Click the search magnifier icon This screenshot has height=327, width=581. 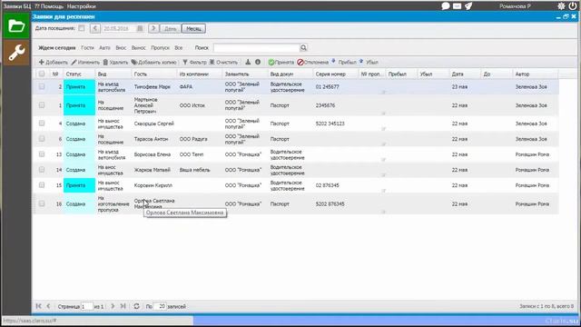pyautogui.click(x=303, y=47)
